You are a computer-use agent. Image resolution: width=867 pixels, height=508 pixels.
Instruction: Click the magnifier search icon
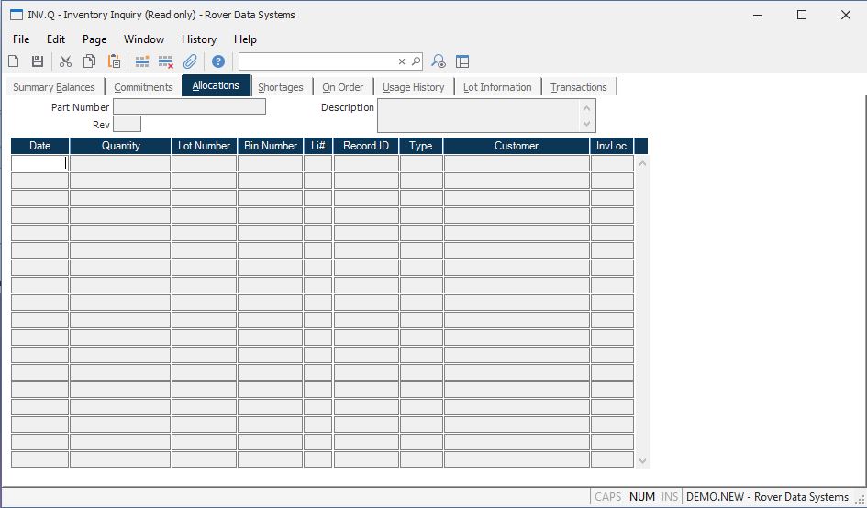[x=416, y=61]
